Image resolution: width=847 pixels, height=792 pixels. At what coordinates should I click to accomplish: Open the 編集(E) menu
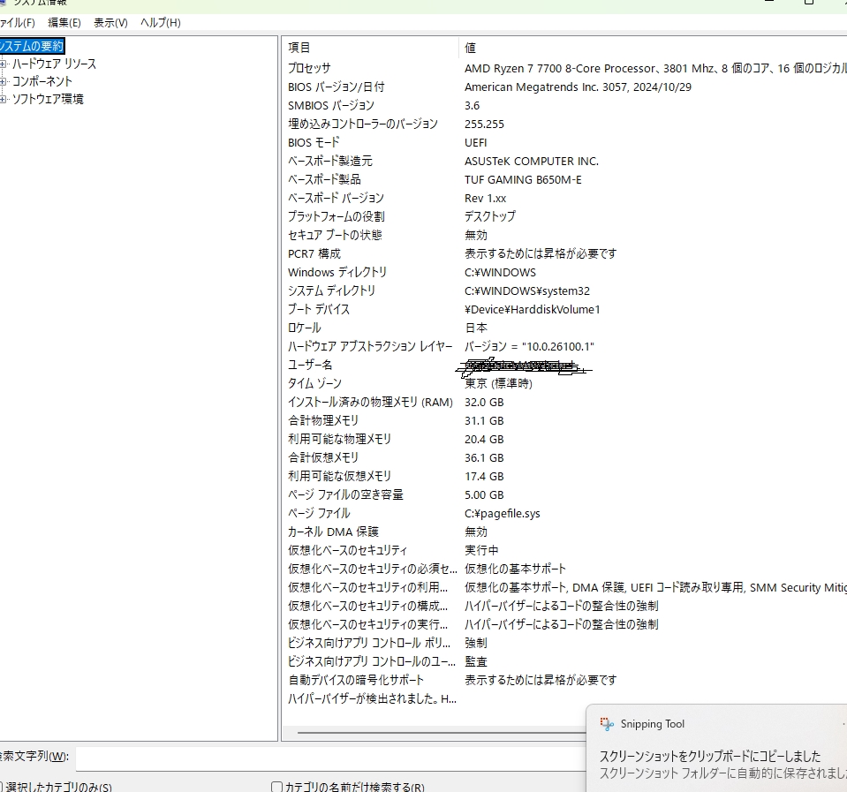coord(64,23)
